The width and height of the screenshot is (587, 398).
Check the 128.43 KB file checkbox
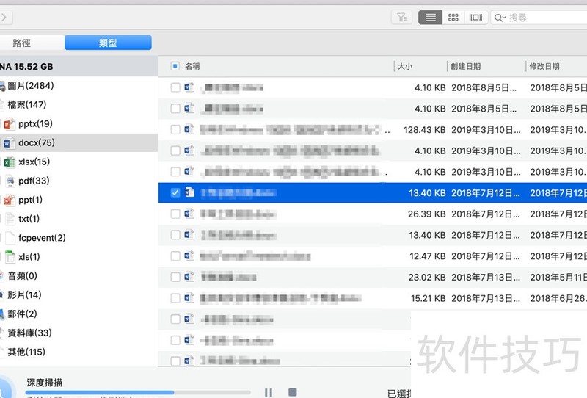[x=175, y=130]
